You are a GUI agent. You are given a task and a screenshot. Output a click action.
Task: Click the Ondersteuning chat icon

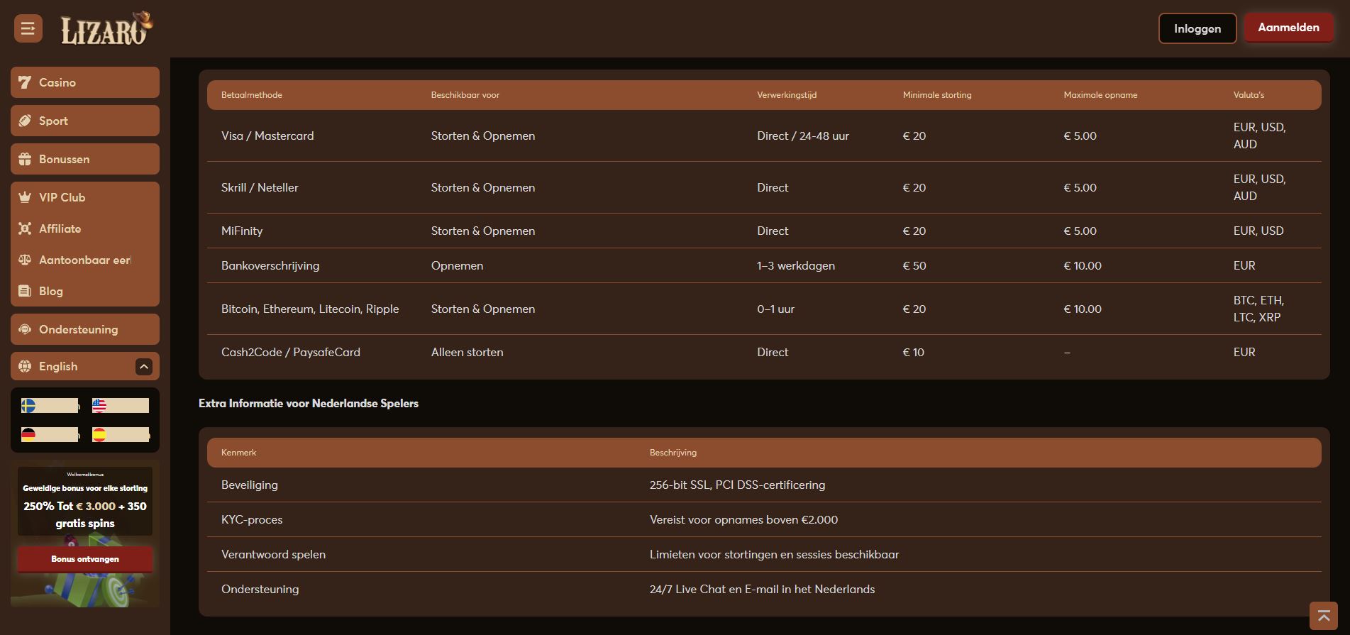25,329
